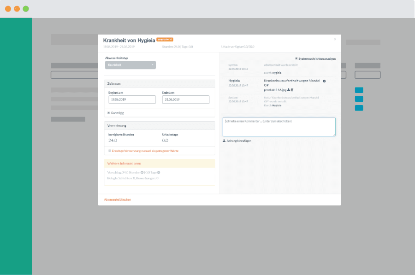Open the Abwesenheitstyp dropdown showing Krankheit
415x275 pixels.
click(130, 65)
